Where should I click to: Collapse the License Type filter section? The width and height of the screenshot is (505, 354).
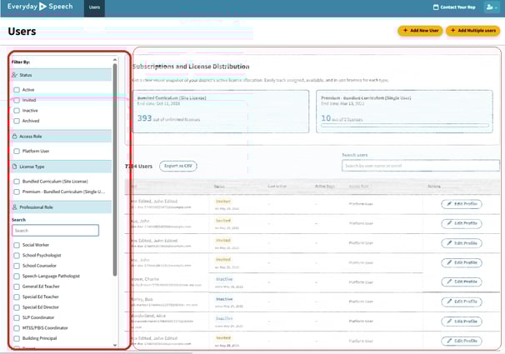61,167
